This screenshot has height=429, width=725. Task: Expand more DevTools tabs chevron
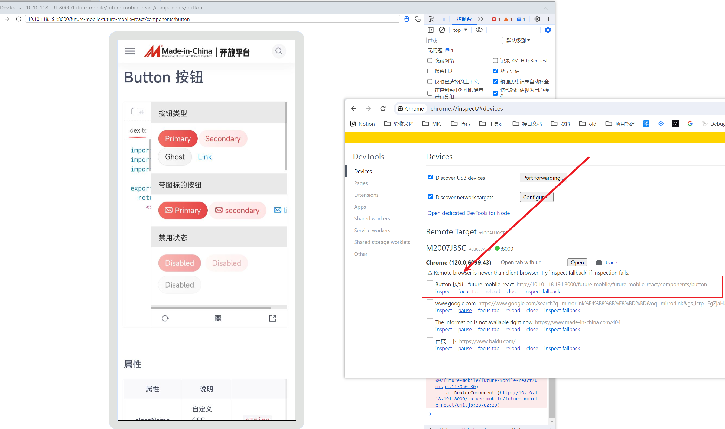[481, 19]
